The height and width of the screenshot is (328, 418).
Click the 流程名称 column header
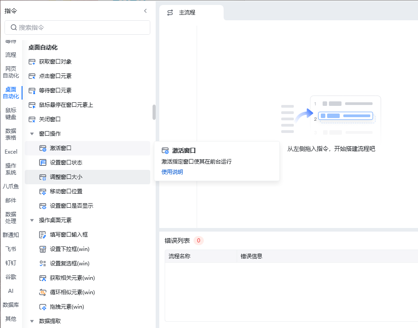click(201, 256)
